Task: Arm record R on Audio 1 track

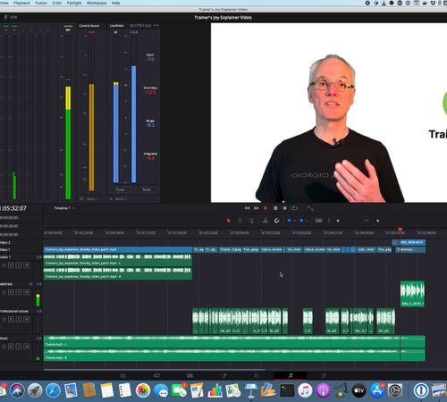Action: 11,265
